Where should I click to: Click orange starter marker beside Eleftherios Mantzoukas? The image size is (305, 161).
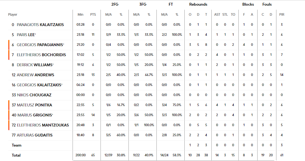(9, 125)
